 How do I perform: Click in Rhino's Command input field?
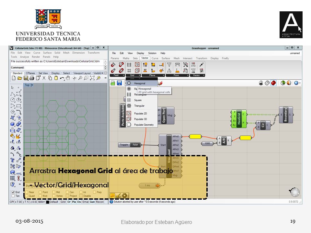57,68
